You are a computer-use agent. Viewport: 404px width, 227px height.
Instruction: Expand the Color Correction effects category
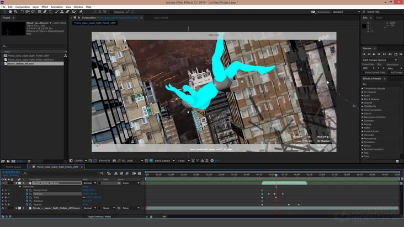pos(363,110)
